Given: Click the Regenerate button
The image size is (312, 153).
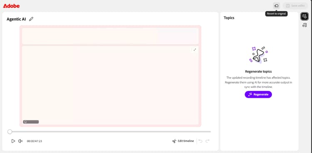Looking at the screenshot, I should [x=258, y=95].
